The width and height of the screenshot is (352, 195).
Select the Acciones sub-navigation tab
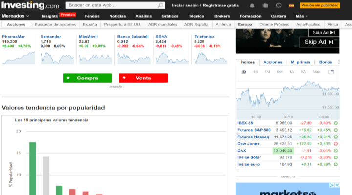tap(16, 25)
